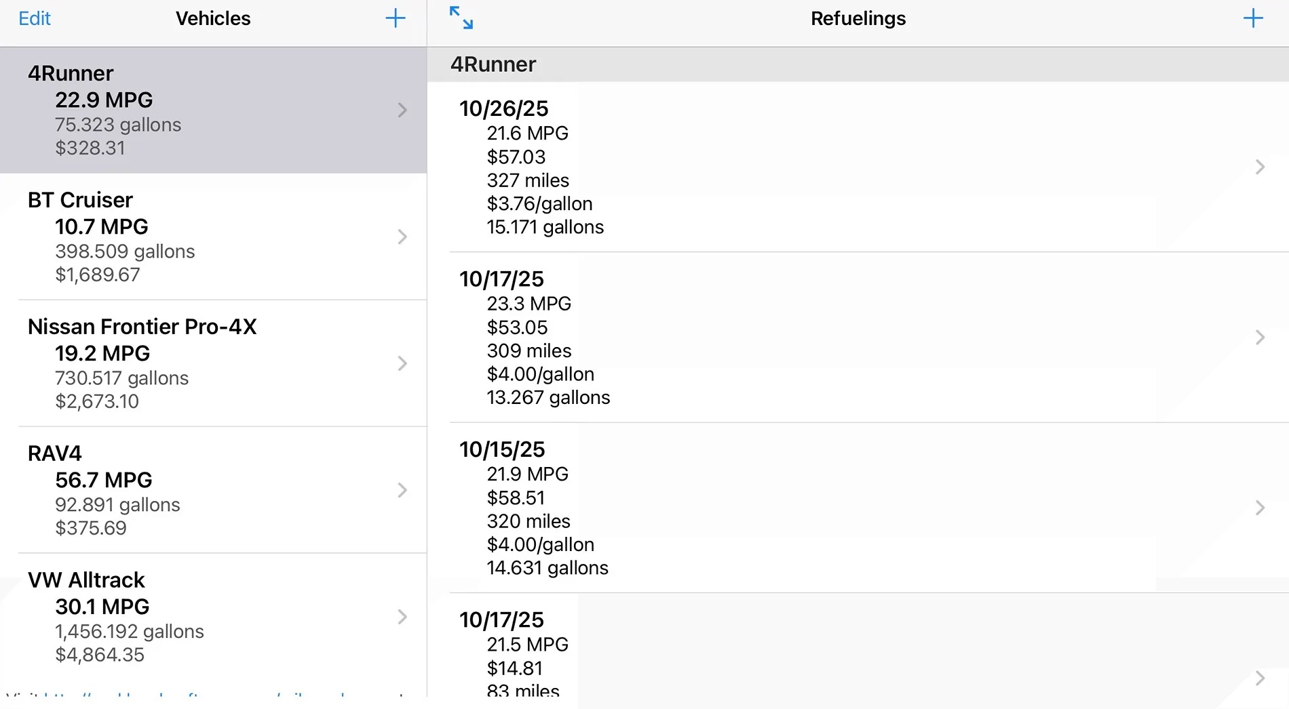Expand Refuelings panel to full screen
1289x709 pixels.
tap(461, 18)
